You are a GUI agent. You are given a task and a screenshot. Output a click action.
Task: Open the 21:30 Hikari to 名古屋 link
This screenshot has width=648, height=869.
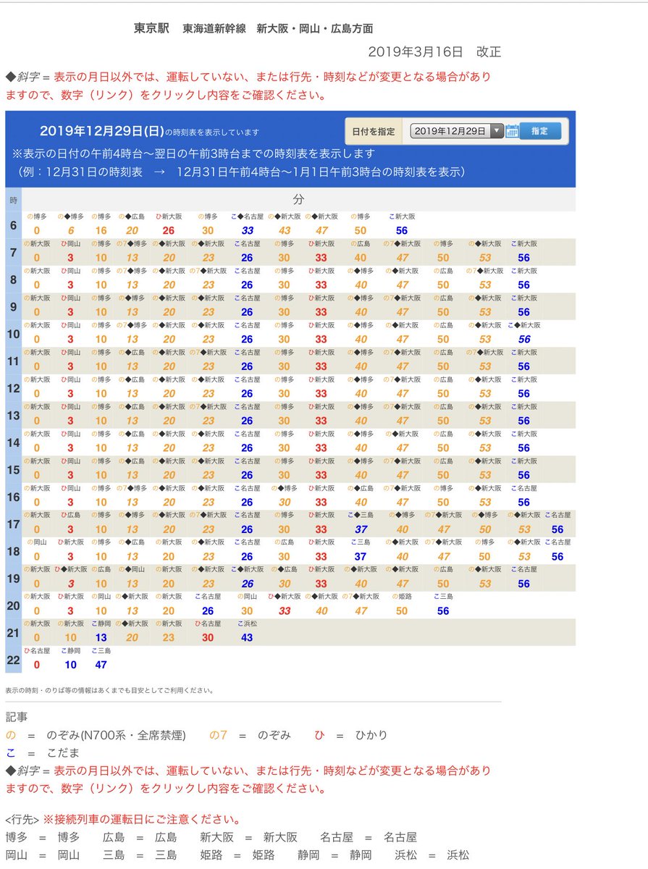point(208,638)
